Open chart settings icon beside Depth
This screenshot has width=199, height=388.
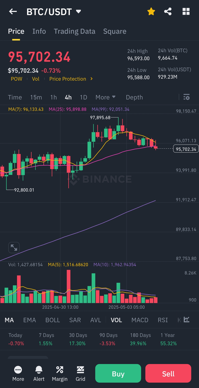tap(186, 97)
